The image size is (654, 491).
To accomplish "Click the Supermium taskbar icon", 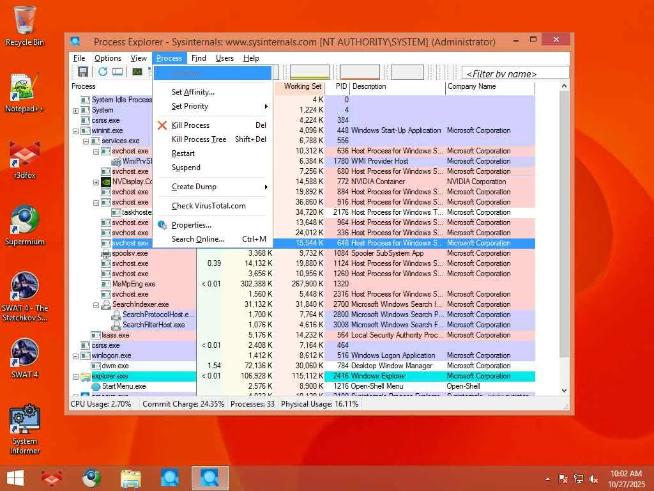I will pyautogui.click(x=91, y=478).
